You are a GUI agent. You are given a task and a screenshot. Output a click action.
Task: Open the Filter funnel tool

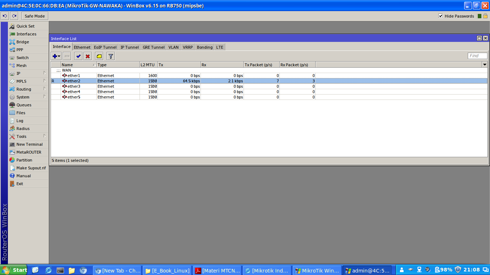click(111, 56)
